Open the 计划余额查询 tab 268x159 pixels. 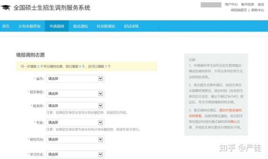[x=29, y=26]
